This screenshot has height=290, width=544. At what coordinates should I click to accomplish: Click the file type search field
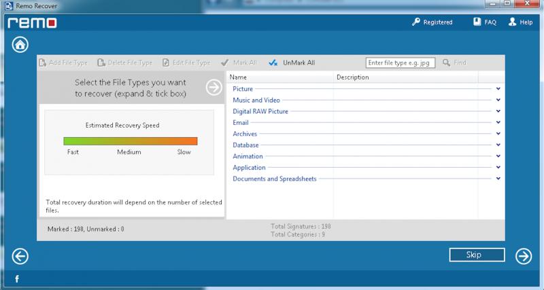pos(401,62)
